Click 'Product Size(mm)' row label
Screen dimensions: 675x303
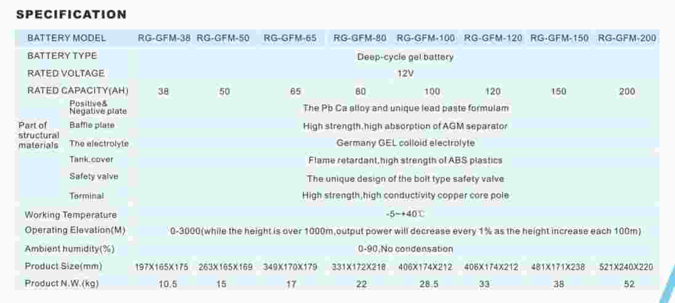click(x=63, y=267)
